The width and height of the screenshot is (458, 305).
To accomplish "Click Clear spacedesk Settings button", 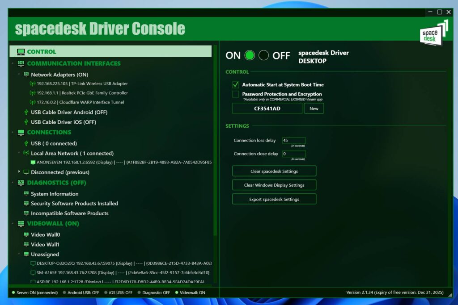I will (274, 171).
